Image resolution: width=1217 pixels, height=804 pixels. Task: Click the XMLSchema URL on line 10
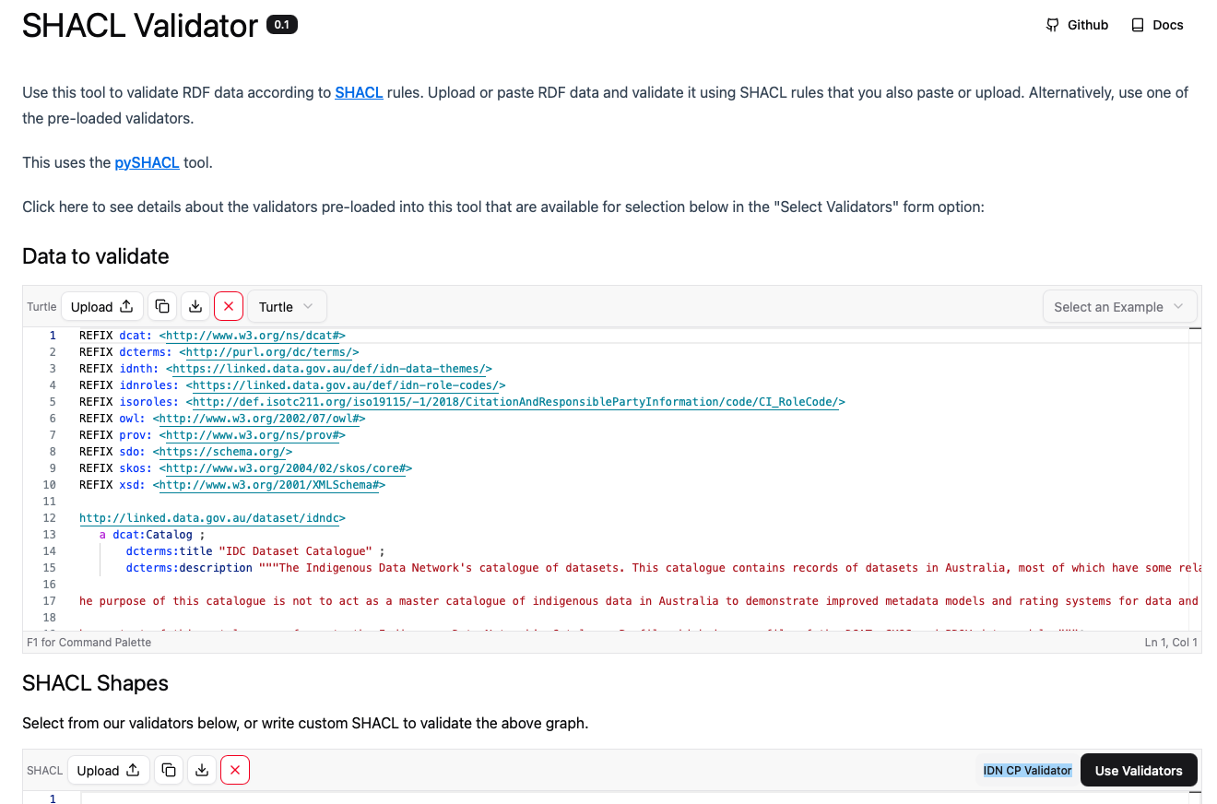tap(268, 485)
